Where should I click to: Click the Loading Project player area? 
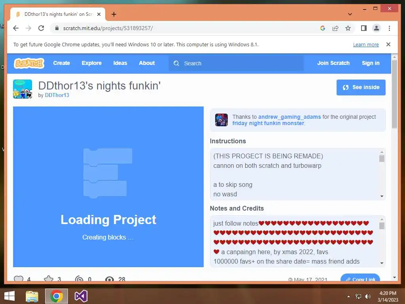click(x=108, y=187)
